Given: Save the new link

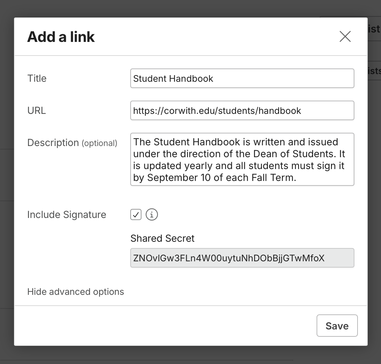Looking at the screenshot, I should pyautogui.click(x=337, y=326).
